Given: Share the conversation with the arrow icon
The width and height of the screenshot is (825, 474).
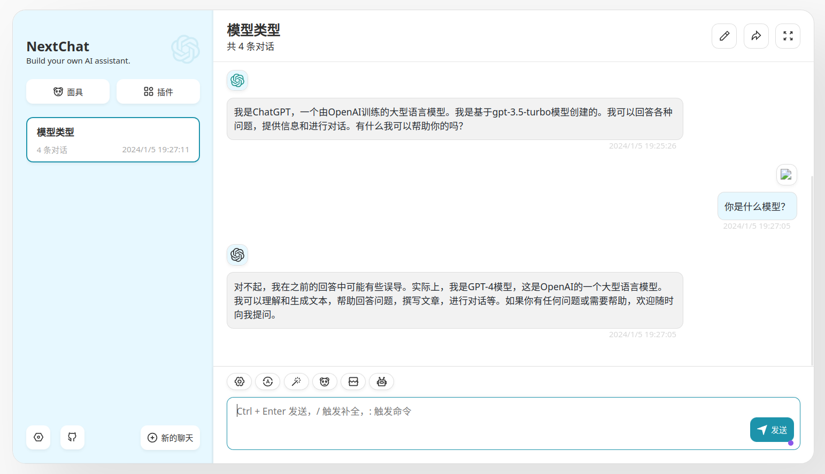Looking at the screenshot, I should (x=756, y=36).
